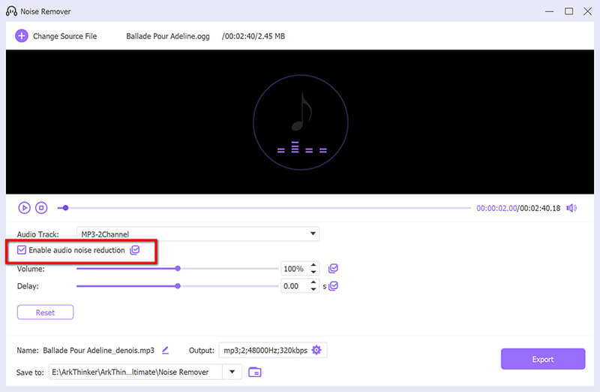Close the Noise Remover window

pos(588,11)
